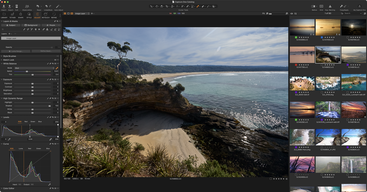Adjust the Kelvin slider handle

pyautogui.click(x=27, y=71)
